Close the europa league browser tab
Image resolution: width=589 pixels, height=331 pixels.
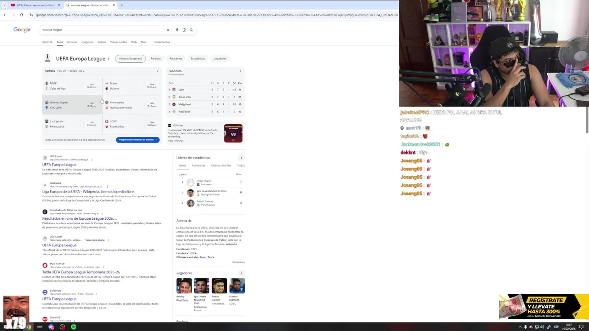[114, 5]
